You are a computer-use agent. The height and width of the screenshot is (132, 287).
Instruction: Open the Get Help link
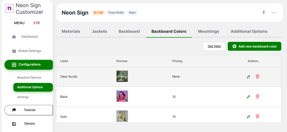[x=214, y=46]
